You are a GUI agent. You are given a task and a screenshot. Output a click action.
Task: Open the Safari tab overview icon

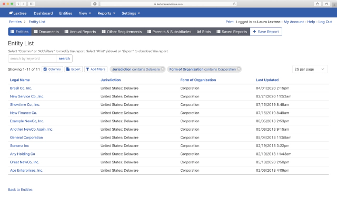(x=326, y=4)
